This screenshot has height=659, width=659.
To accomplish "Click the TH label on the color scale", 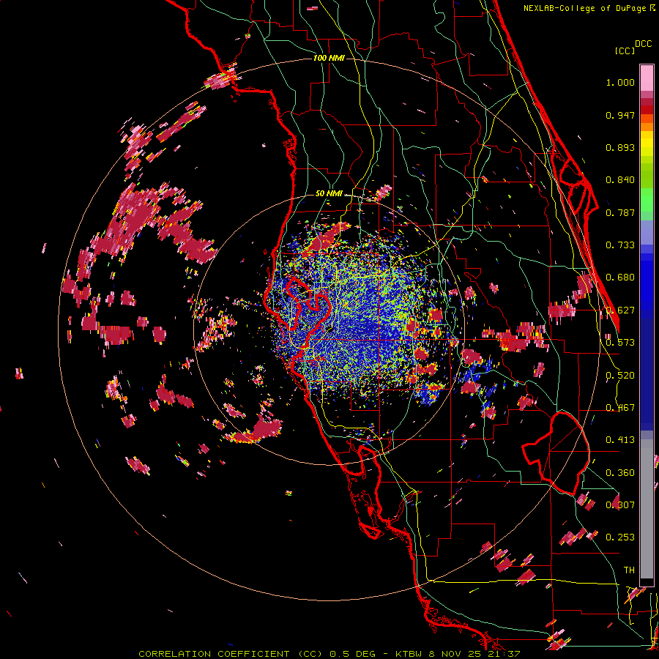I will coord(629,570).
